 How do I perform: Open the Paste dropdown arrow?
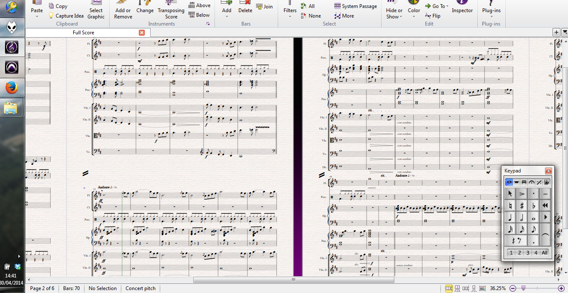click(37, 17)
